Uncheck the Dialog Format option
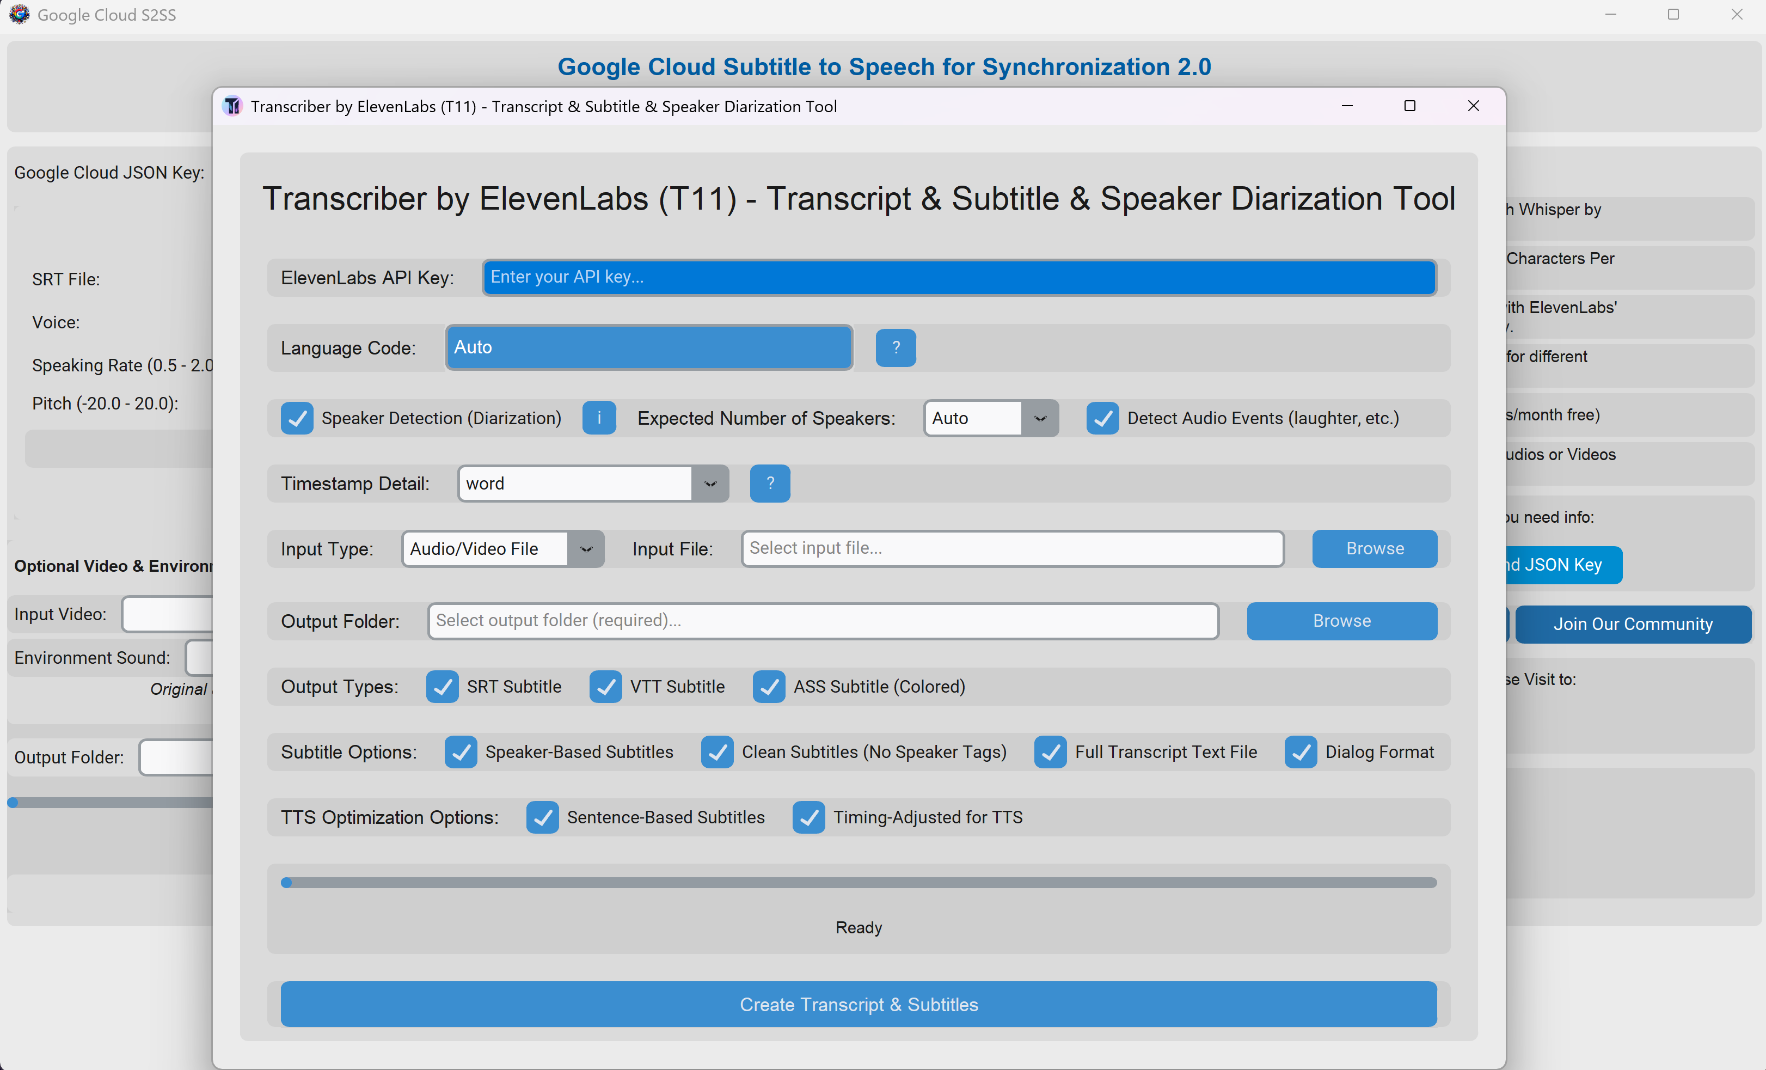 coord(1300,752)
